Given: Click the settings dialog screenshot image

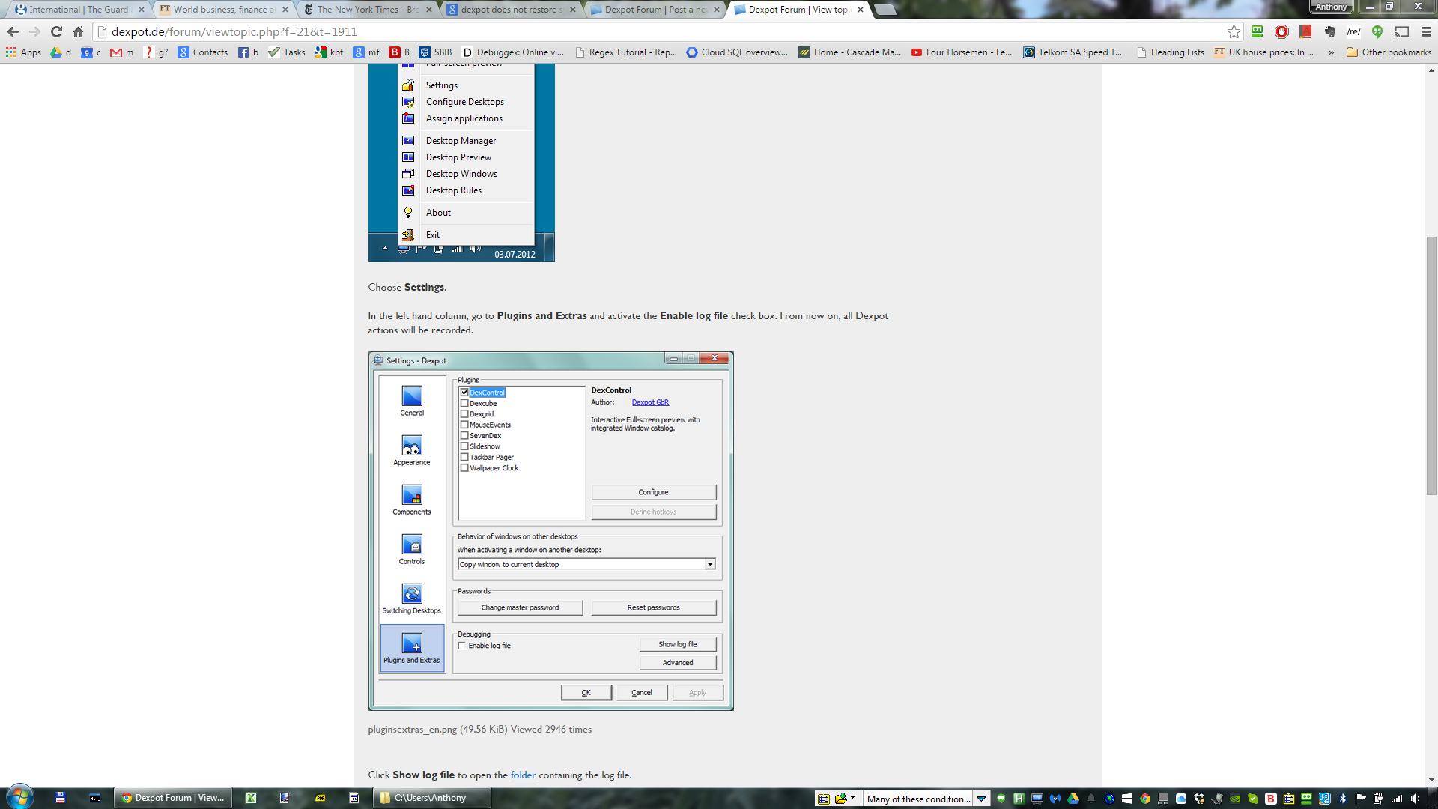Looking at the screenshot, I should click(x=550, y=531).
